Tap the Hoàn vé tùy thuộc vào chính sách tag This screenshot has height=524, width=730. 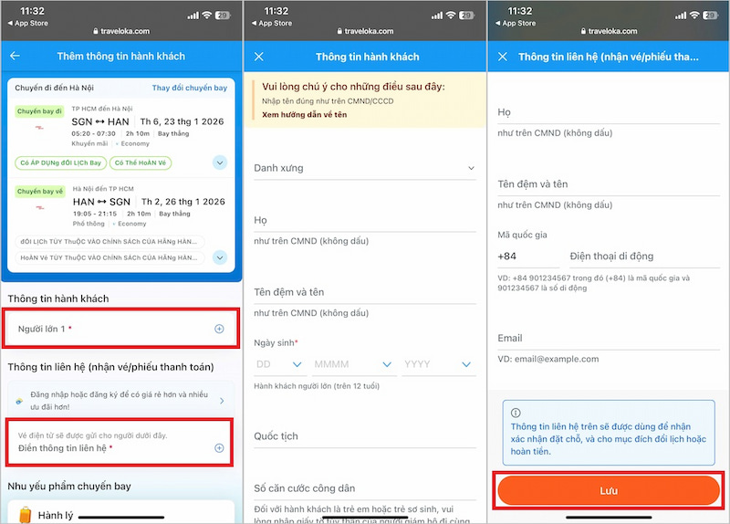(109, 257)
